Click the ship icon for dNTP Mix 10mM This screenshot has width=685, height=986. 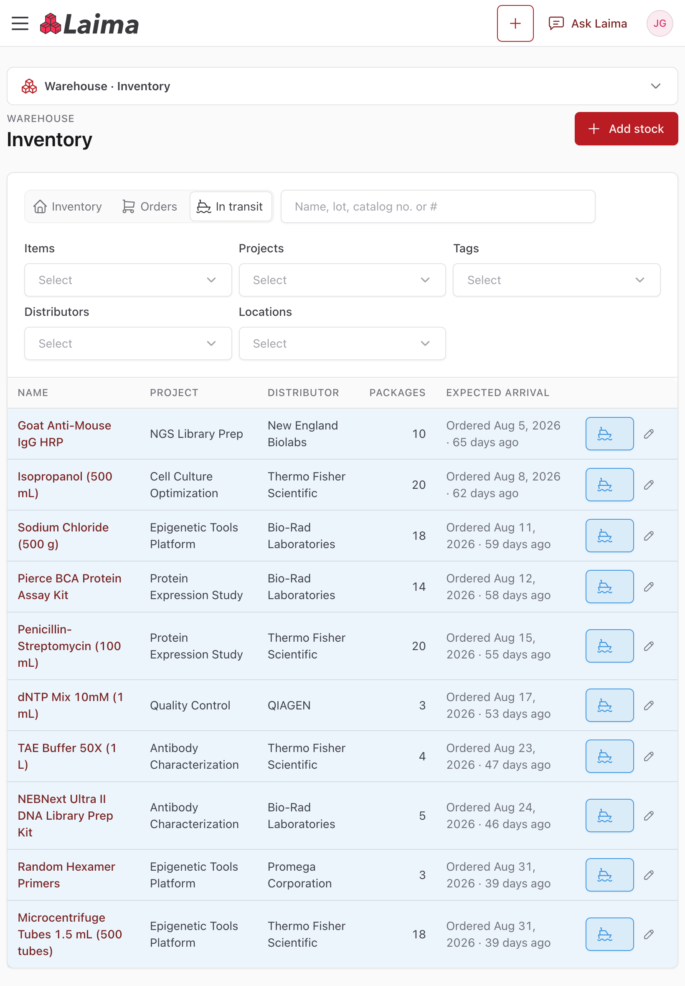(x=609, y=705)
